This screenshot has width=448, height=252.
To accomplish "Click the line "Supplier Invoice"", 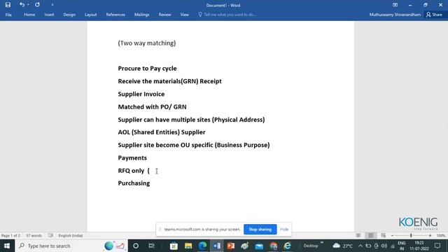I will coord(141,94).
